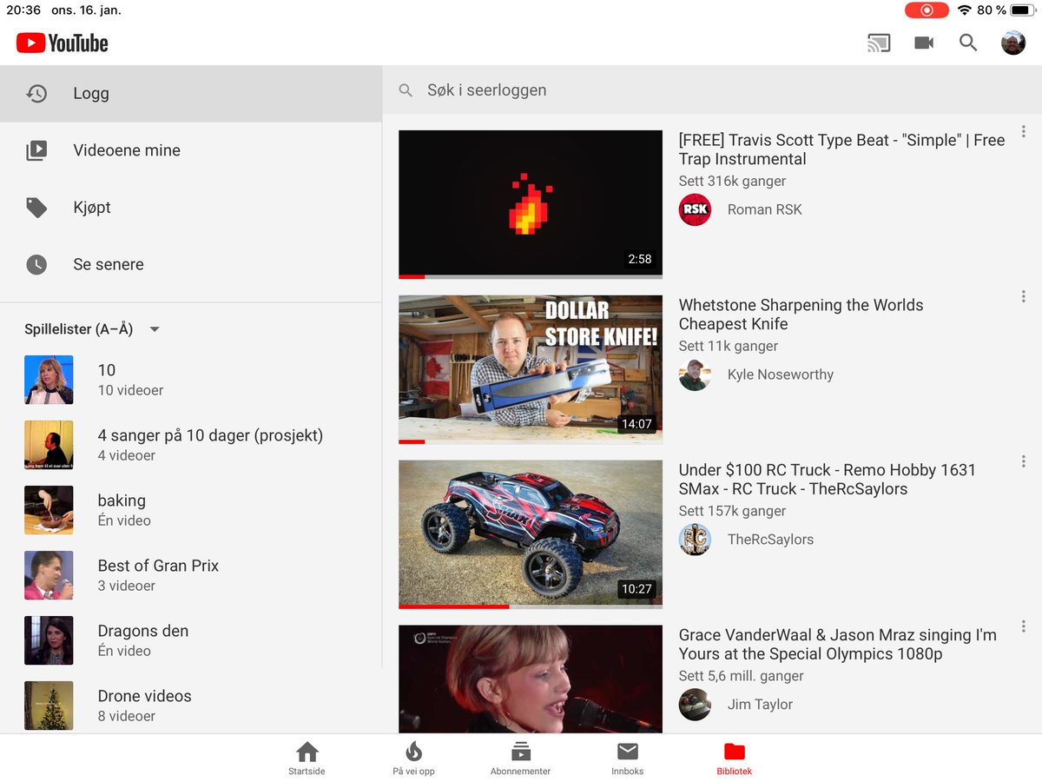Select Se senere in the sidebar
The image size is (1042, 782).
pos(191,264)
